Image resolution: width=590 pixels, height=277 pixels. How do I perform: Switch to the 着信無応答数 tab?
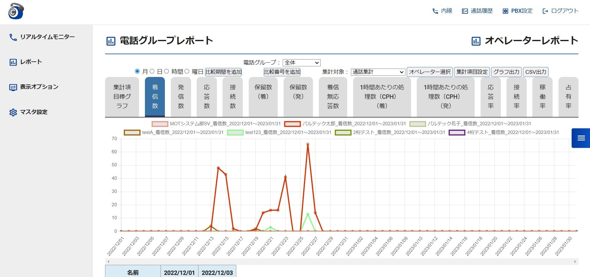click(x=333, y=97)
